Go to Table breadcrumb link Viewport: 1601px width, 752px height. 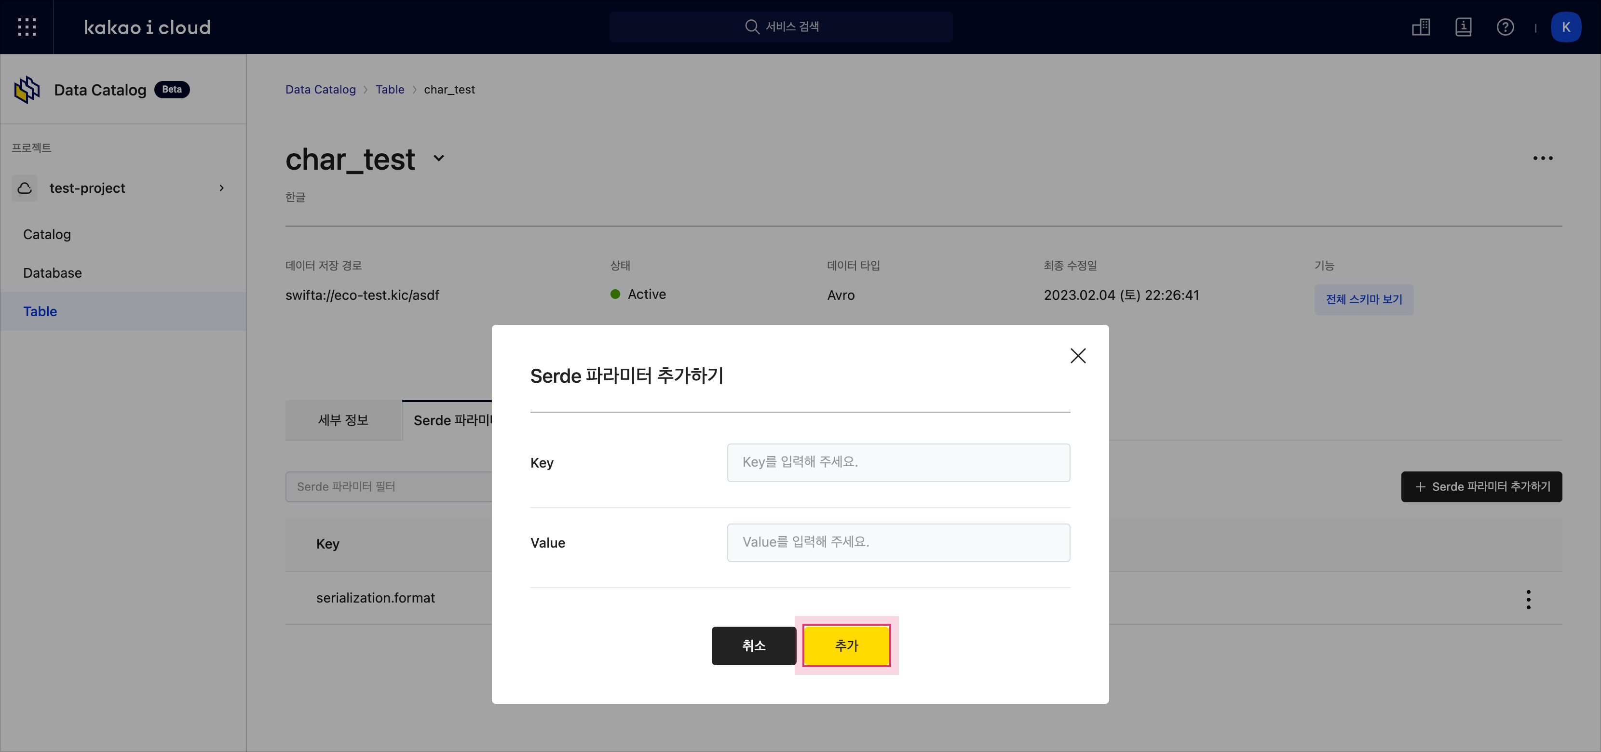390,89
